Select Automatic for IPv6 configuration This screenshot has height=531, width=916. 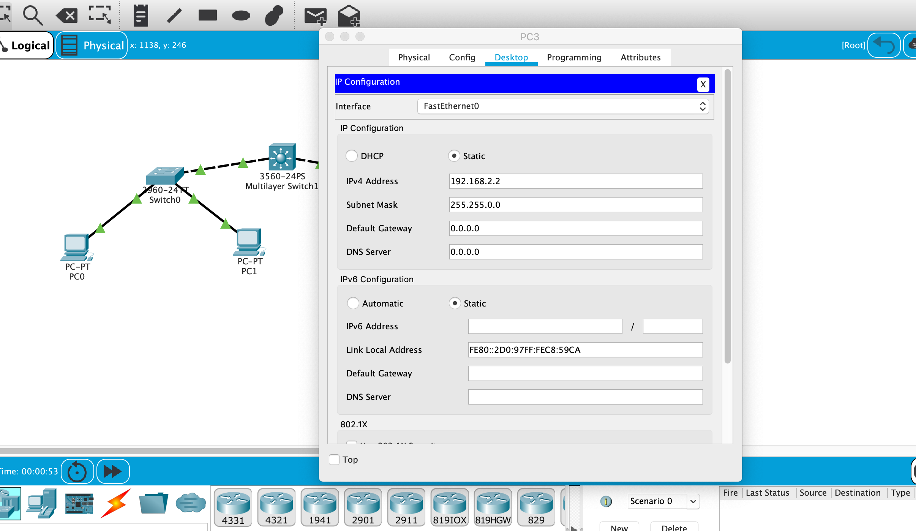coord(353,303)
